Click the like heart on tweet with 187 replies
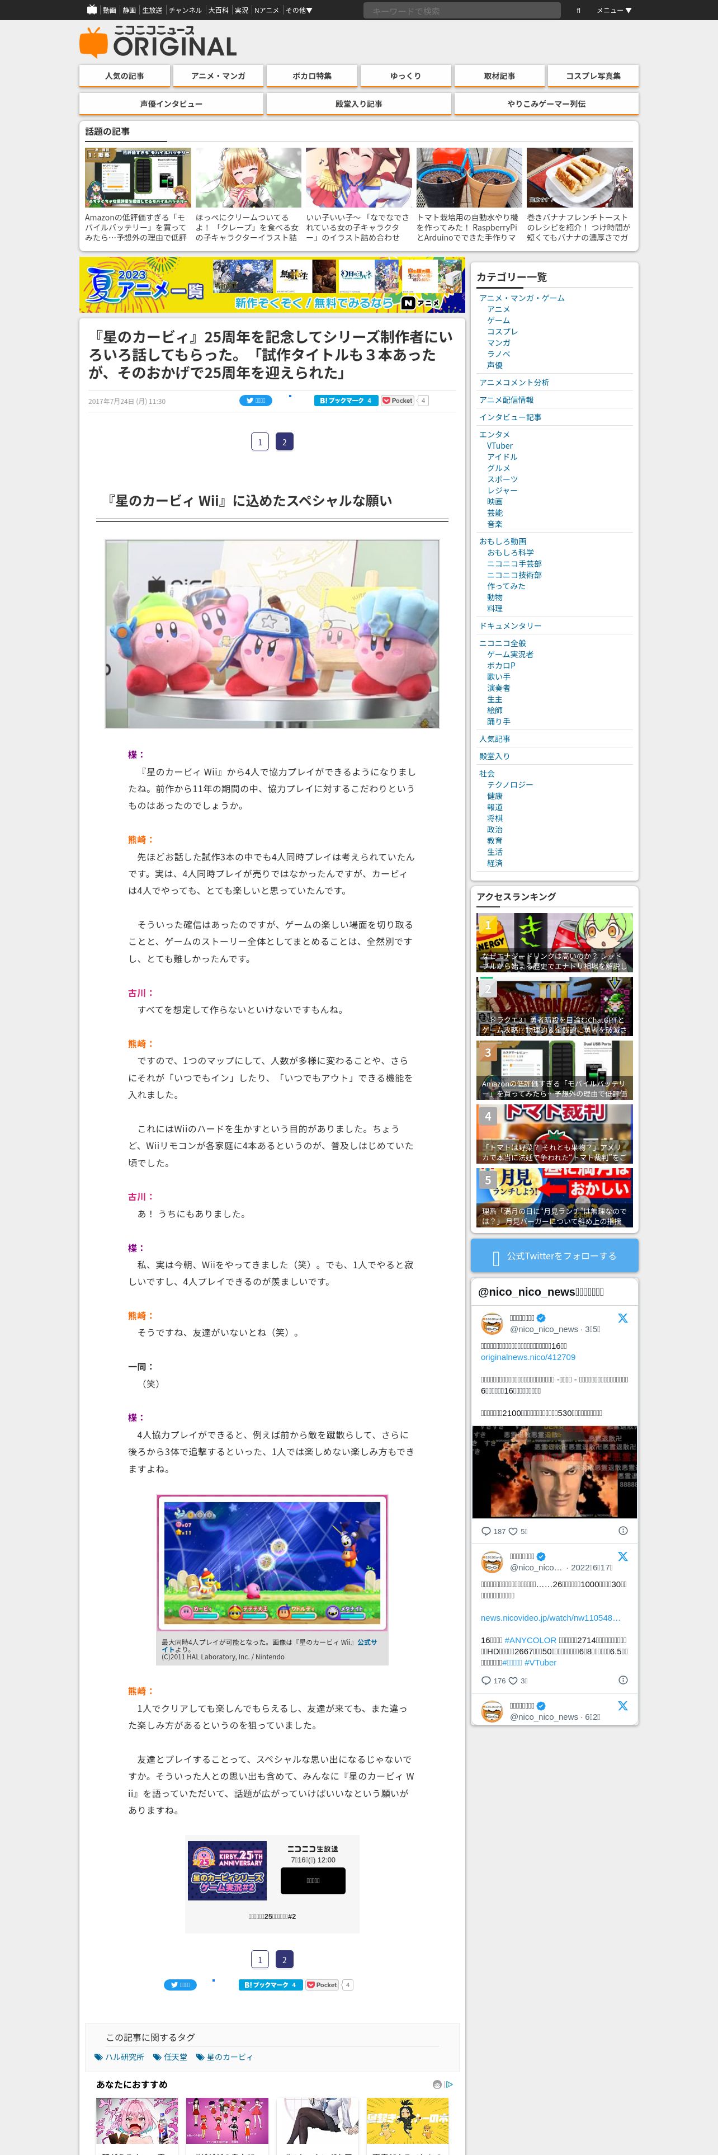This screenshot has width=718, height=2155. click(513, 1531)
